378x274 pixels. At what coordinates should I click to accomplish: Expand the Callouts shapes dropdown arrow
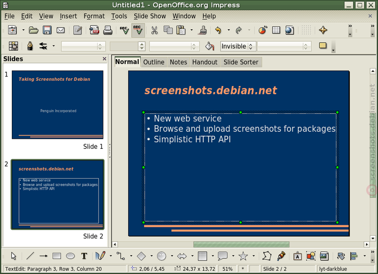point(233,256)
